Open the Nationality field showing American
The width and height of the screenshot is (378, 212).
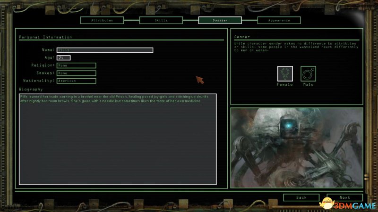pyautogui.click(x=76, y=81)
